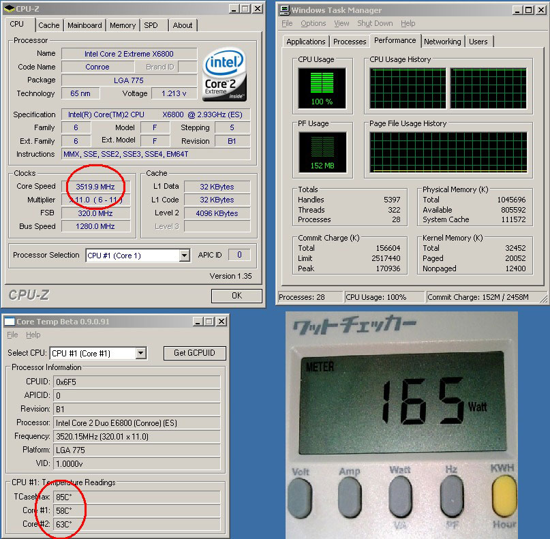
Task: Click 'Processes: 28' in Task Manager status bar
Action: pyautogui.click(x=310, y=297)
